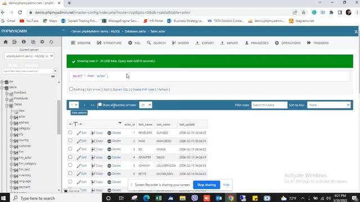
Task: Open the page number dropdown
Action: tap(74, 105)
